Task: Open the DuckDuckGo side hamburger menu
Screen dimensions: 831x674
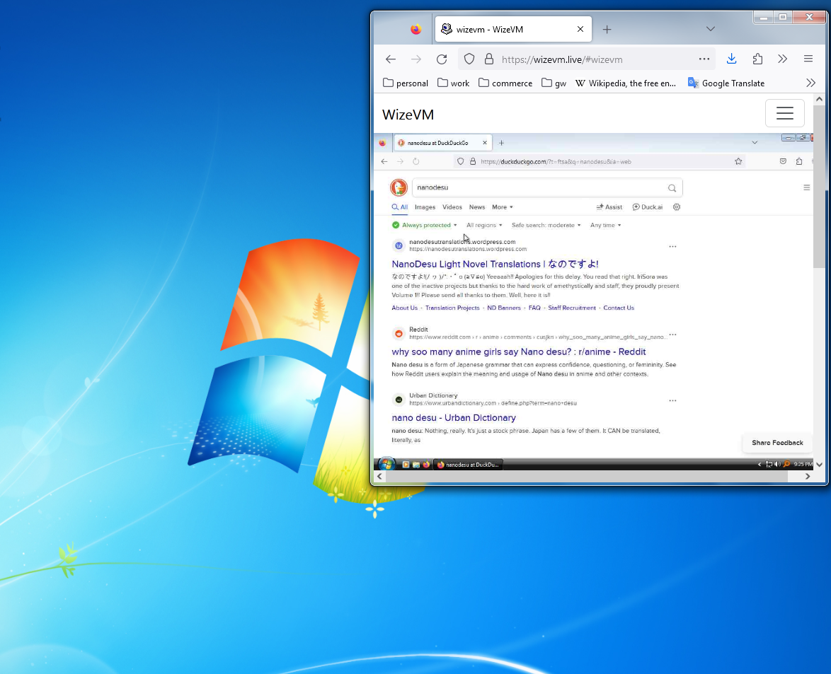Action: point(807,187)
